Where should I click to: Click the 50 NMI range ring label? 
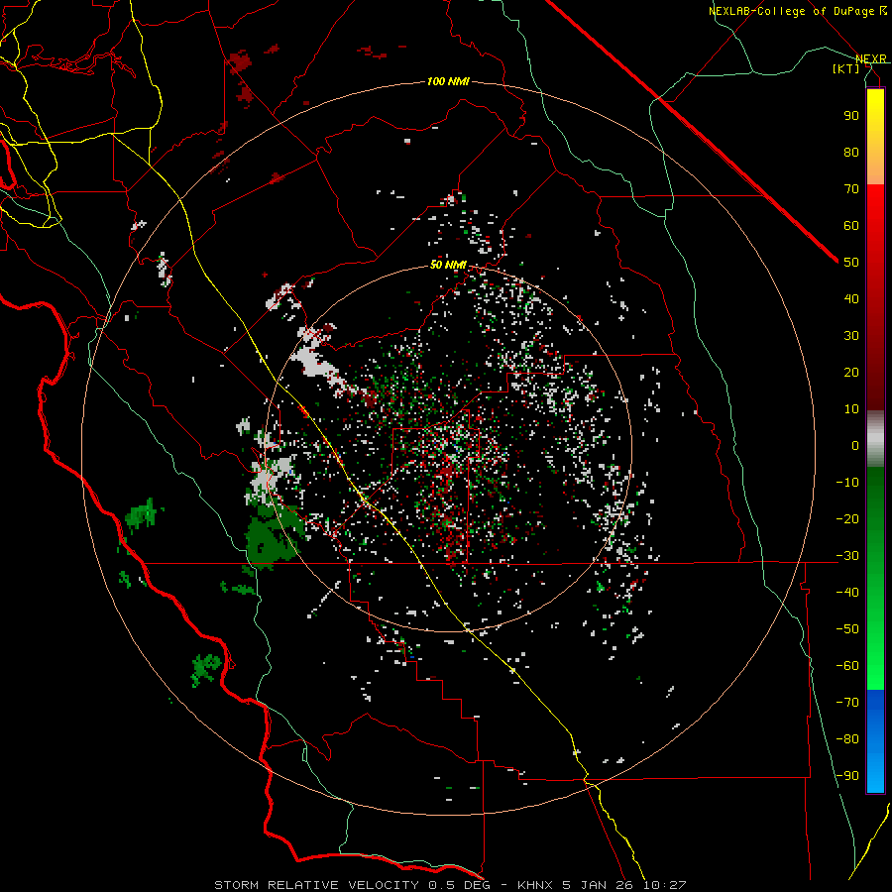448,265
